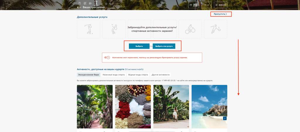Image resolution: width=300 pixels, height=132 pixels.
Task: Open the travelers count box in header
Action: 207,5
